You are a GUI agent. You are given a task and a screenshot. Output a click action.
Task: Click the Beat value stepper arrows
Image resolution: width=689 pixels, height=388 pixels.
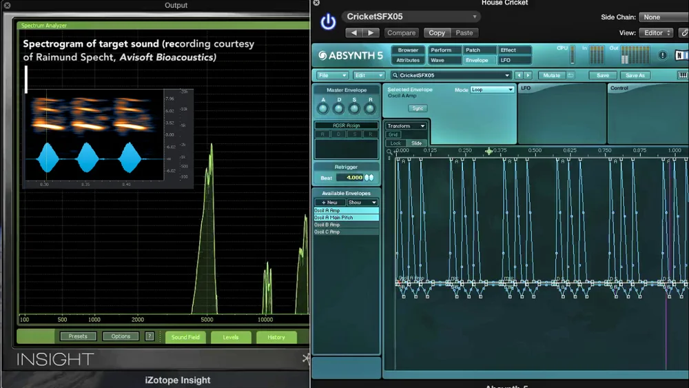369,178
